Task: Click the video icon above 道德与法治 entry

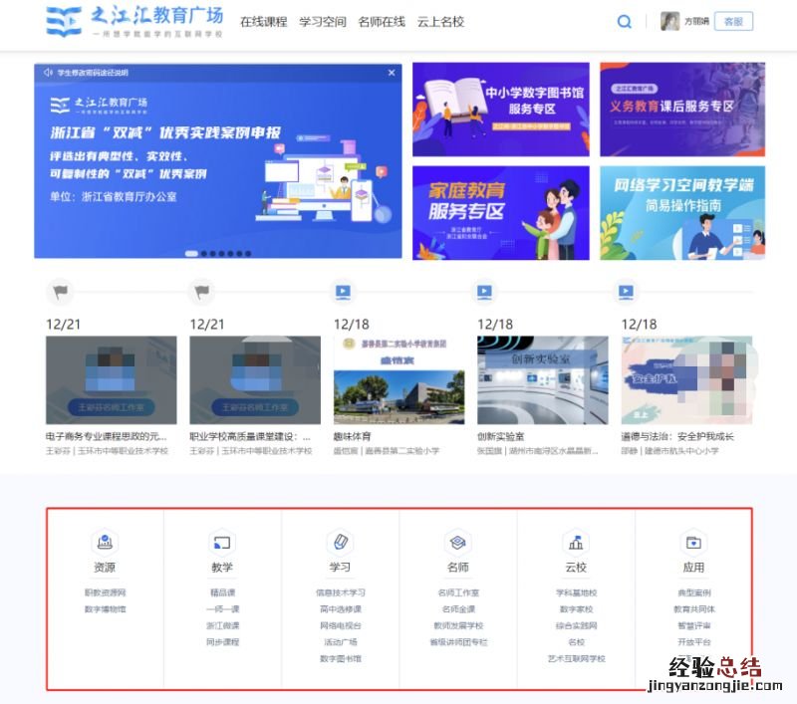Action: 626,292
